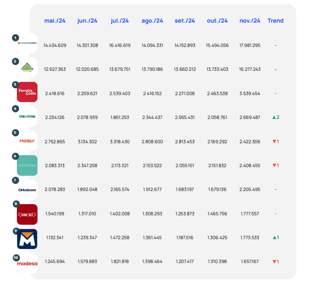Click Mobly red down trend indicator

tap(274, 142)
